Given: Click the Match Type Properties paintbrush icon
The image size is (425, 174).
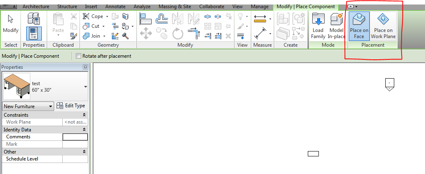Looking at the screenshot, I should tap(73, 36).
